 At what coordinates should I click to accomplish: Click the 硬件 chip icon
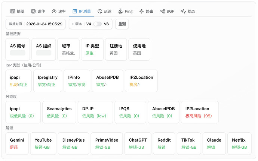coord(33,11)
